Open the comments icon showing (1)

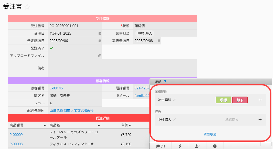[161, 146]
